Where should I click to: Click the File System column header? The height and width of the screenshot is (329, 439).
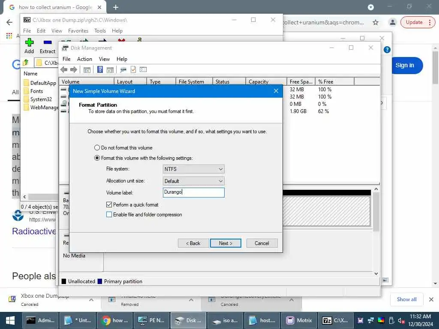(x=194, y=81)
